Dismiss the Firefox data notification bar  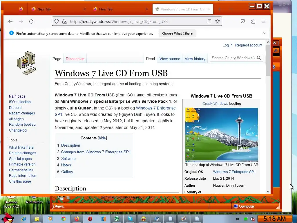click(x=263, y=33)
